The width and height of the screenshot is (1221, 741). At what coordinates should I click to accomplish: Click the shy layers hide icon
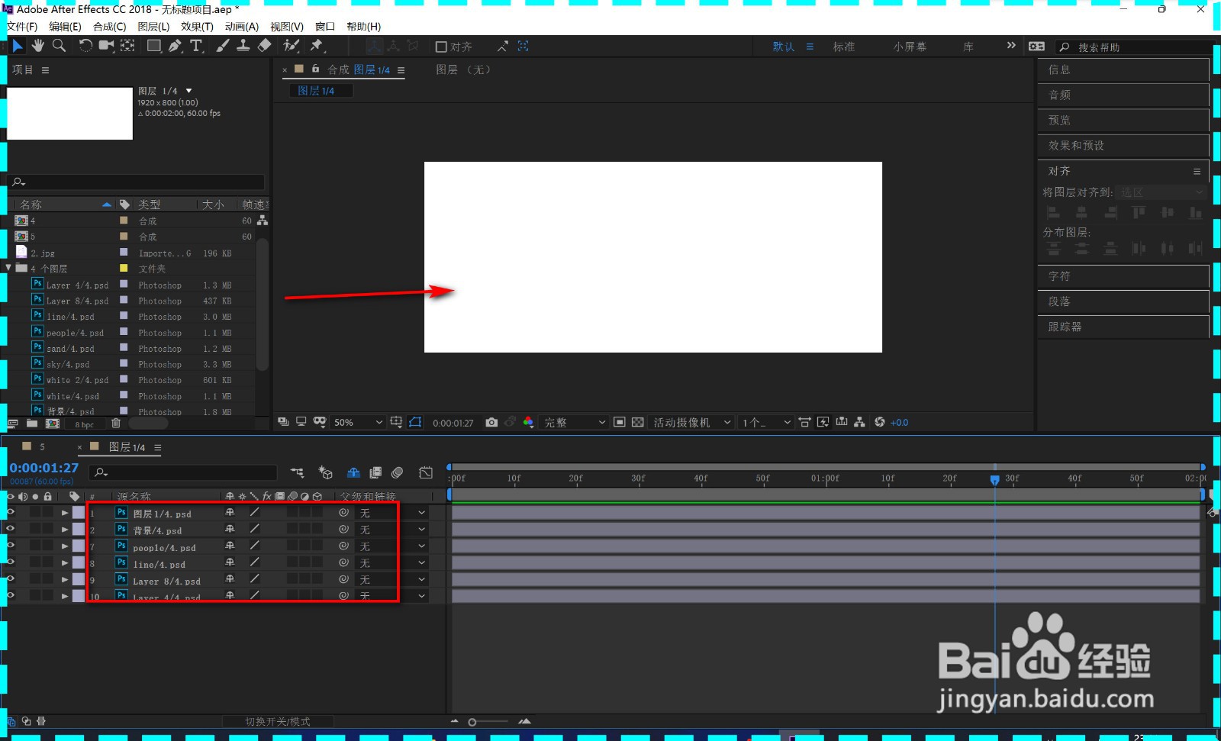tap(353, 473)
